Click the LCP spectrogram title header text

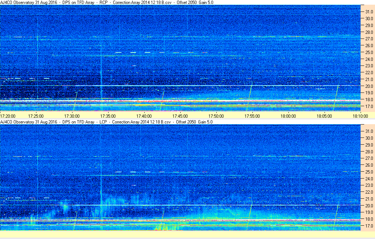(x=106, y=122)
